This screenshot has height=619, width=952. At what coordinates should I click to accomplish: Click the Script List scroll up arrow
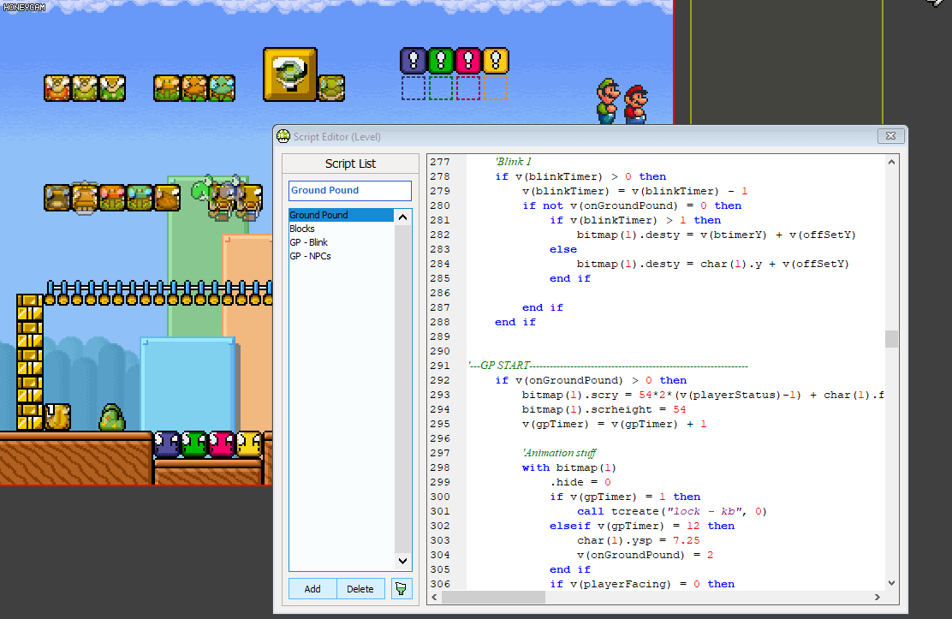click(x=402, y=217)
